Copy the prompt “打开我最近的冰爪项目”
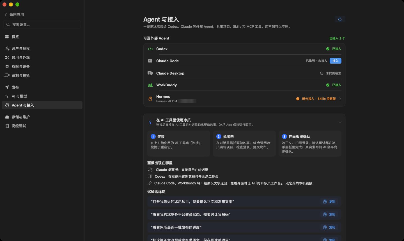The height and width of the screenshot is (241, 404). pyautogui.click(x=329, y=201)
